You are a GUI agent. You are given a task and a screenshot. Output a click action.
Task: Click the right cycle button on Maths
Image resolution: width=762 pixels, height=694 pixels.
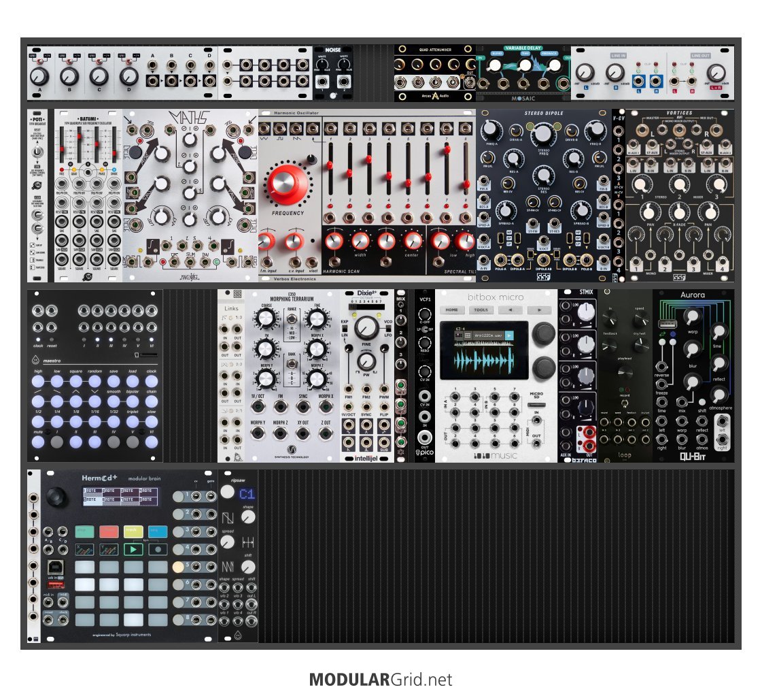point(245,152)
